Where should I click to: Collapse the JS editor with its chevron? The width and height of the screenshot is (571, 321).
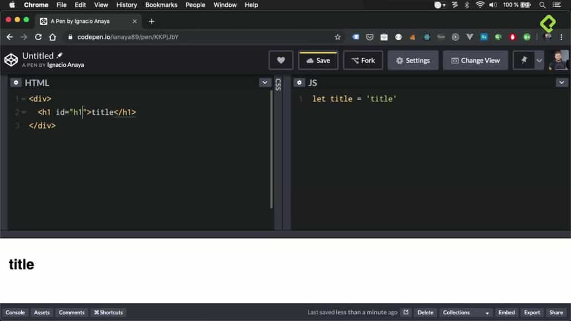[x=562, y=82]
